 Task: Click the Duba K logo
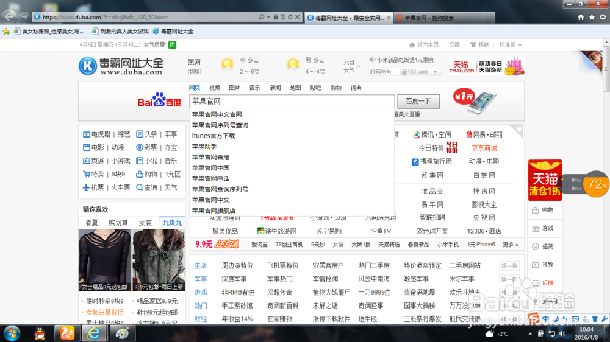[87, 66]
